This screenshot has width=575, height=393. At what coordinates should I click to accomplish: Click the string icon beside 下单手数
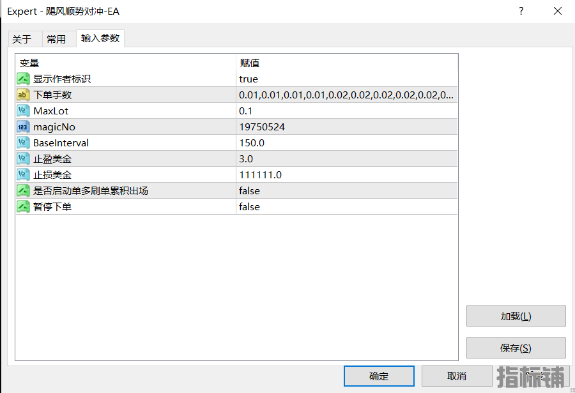coord(23,95)
